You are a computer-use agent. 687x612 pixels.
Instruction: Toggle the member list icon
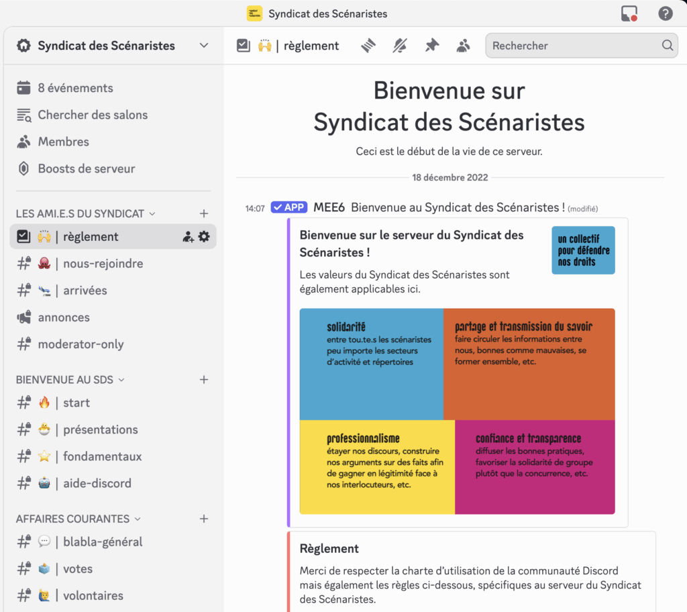463,46
